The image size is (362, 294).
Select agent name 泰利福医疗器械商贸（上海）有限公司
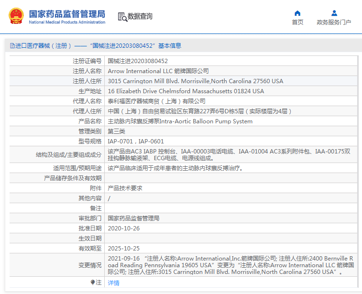(156, 101)
